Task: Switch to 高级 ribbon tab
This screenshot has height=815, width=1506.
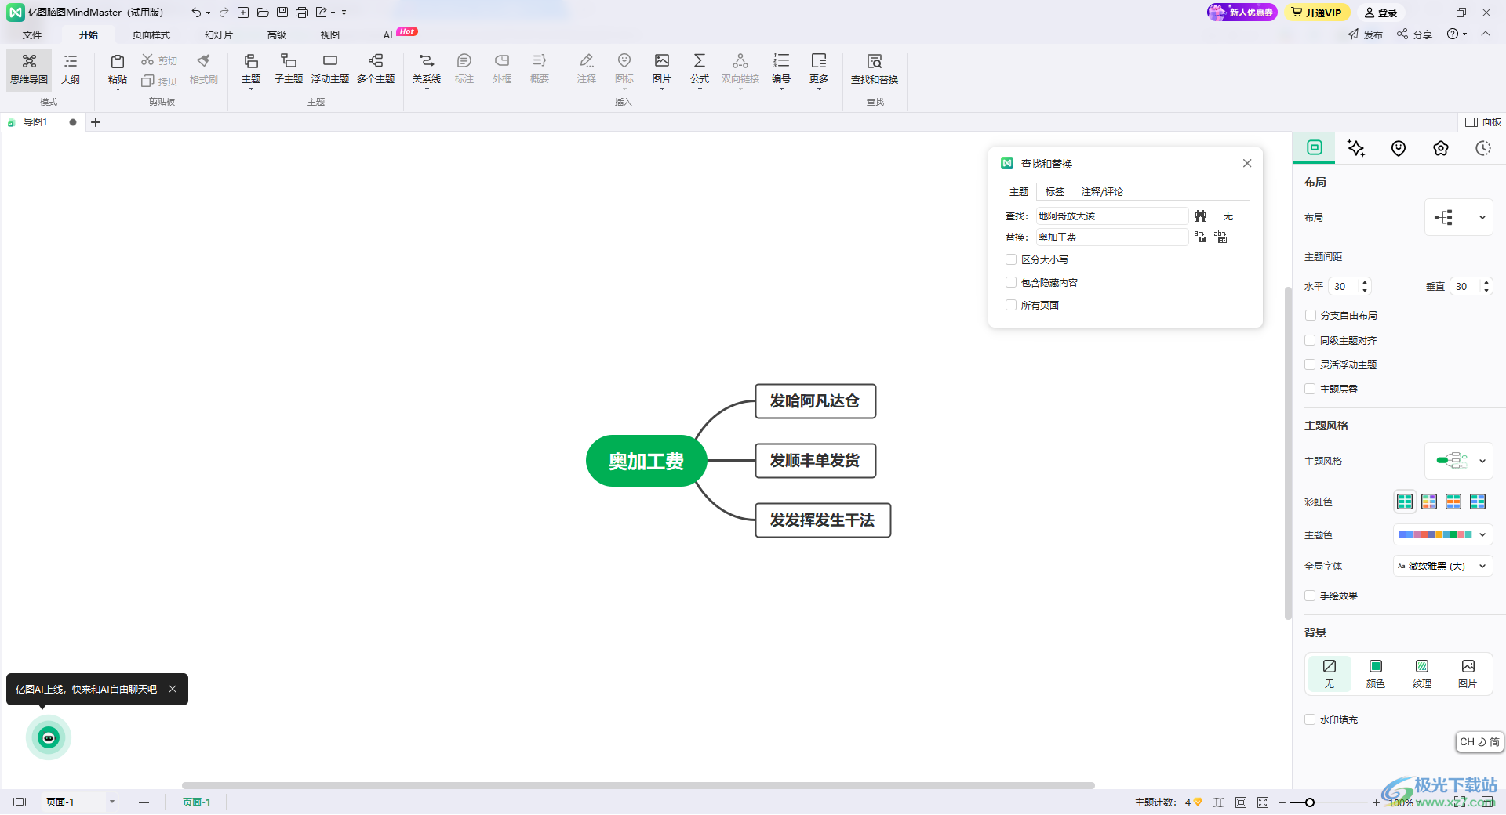Action: coord(277,34)
